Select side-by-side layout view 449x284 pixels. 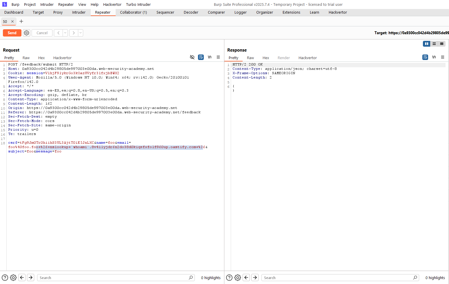pyautogui.click(x=426, y=44)
